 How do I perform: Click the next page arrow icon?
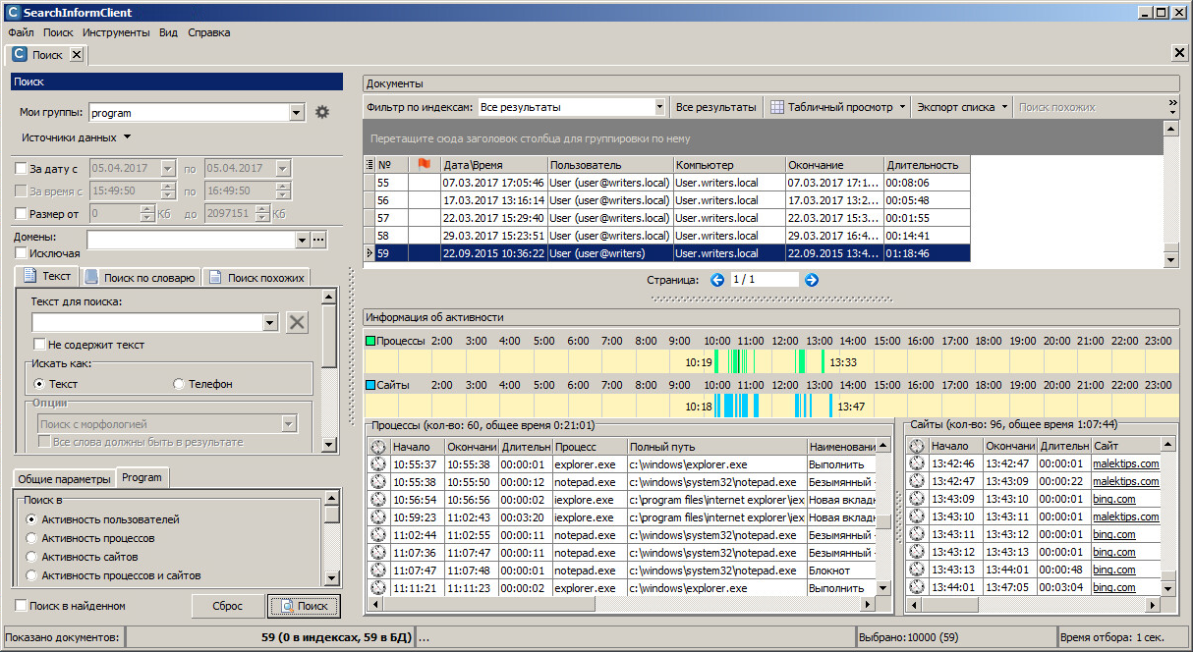[x=812, y=280]
